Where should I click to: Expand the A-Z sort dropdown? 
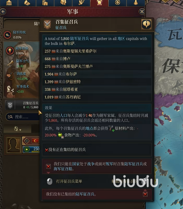point(18,129)
